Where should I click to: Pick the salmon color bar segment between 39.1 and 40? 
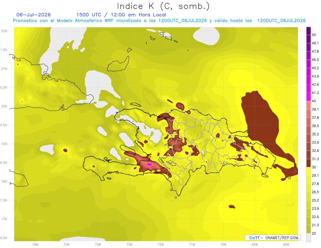click(x=308, y=105)
